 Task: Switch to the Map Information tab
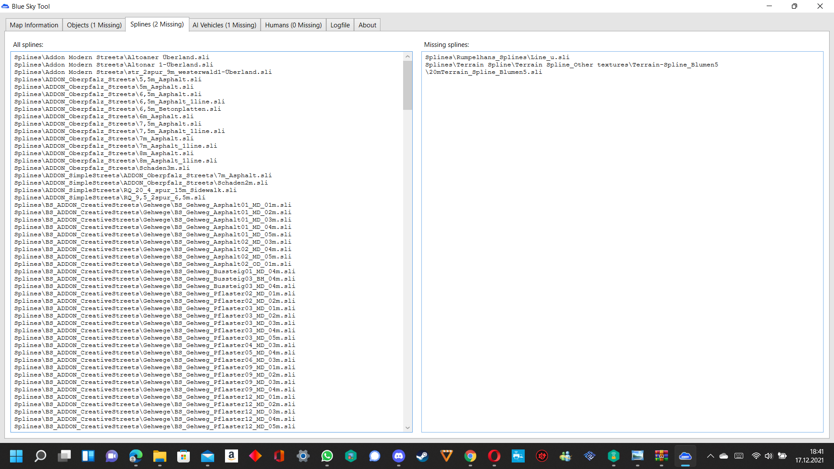click(34, 25)
